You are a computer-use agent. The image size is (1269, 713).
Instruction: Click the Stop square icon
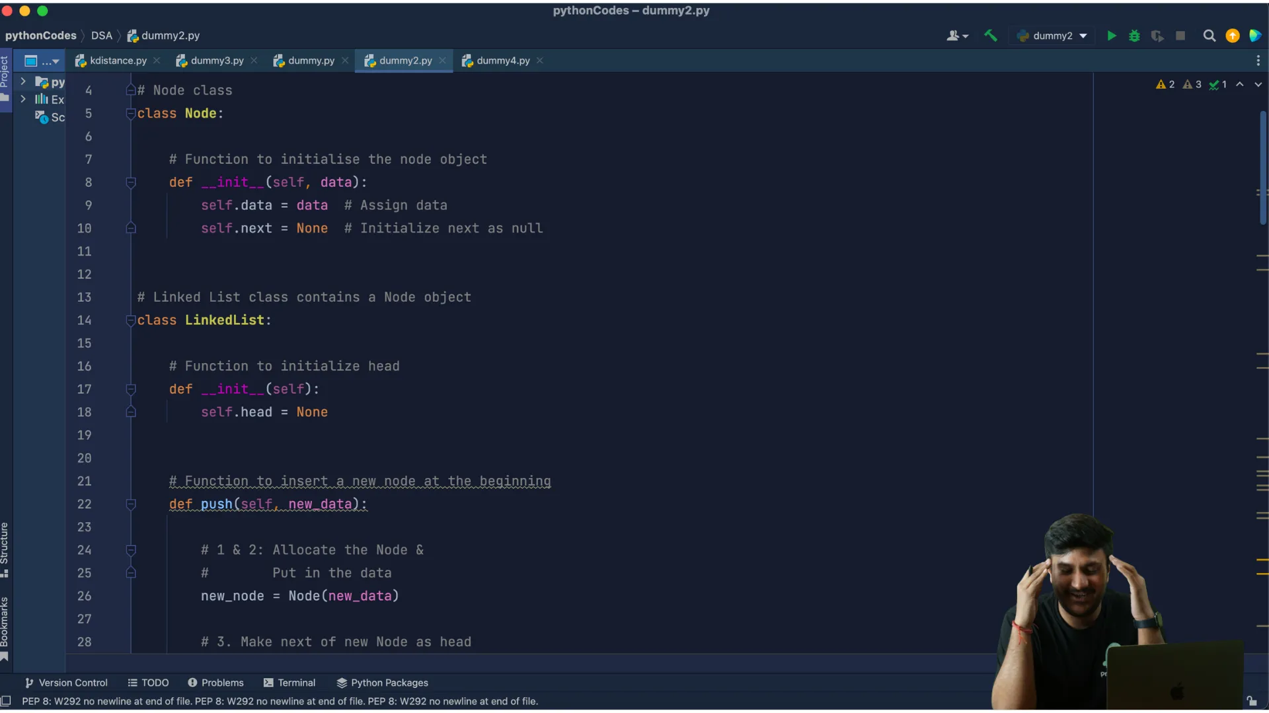tap(1180, 36)
